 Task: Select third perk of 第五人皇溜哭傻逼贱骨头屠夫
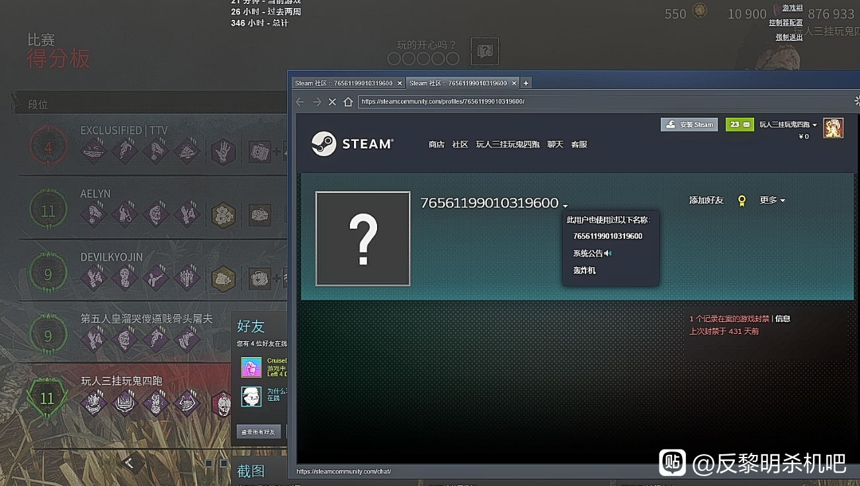(155, 340)
